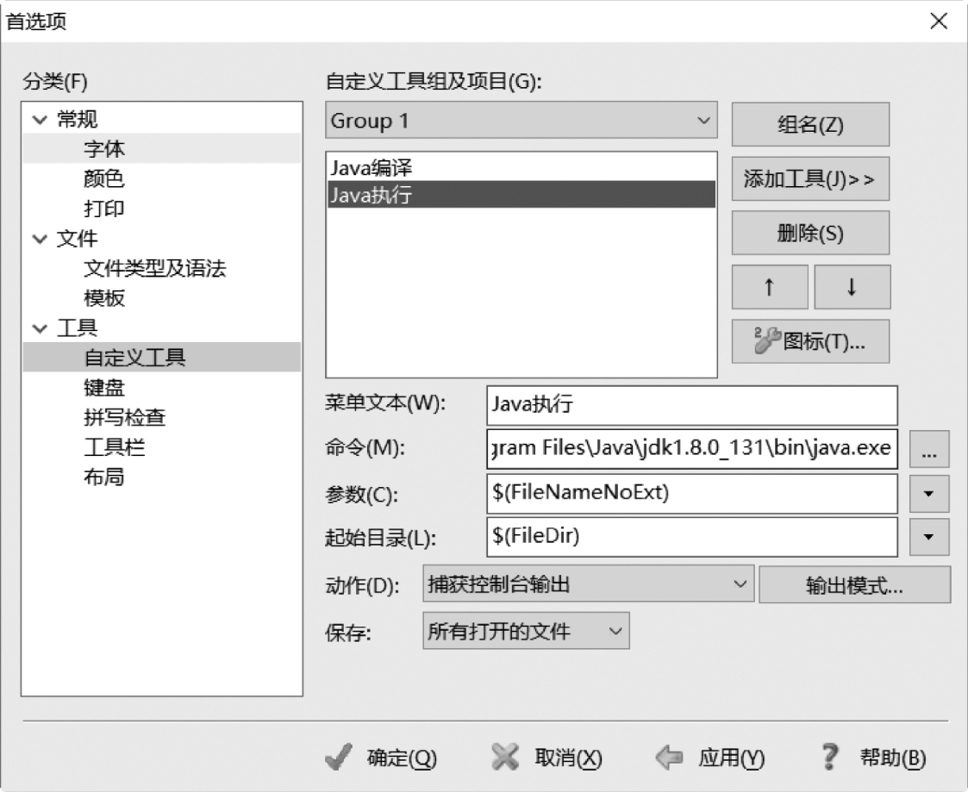Click the 参数 input field
The image size is (968, 792).
click(692, 493)
